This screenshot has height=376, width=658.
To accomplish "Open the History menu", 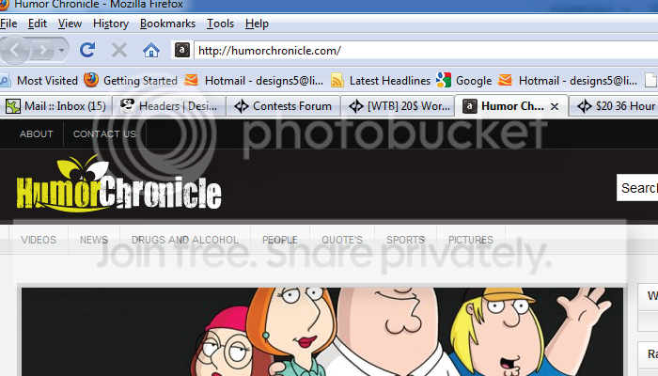I will (111, 23).
